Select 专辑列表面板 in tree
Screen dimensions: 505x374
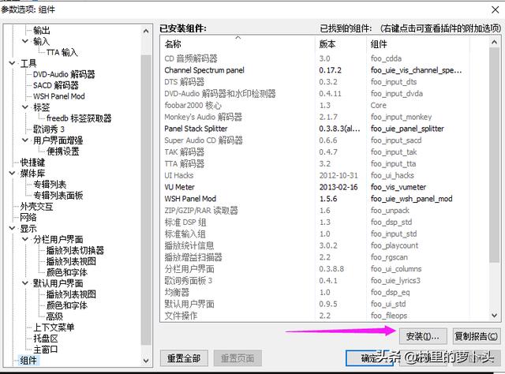(58, 195)
